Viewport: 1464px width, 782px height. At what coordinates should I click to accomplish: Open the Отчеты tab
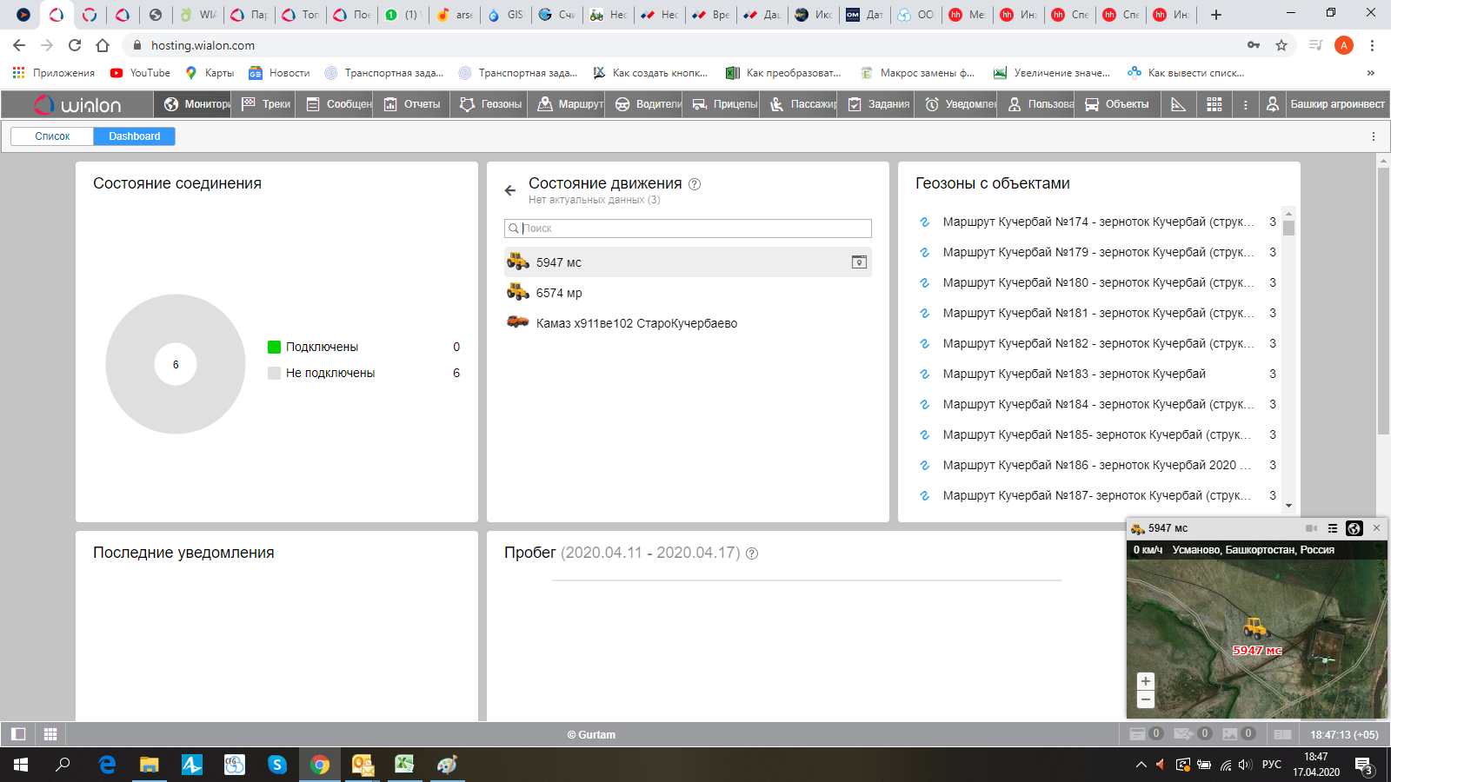tap(413, 104)
